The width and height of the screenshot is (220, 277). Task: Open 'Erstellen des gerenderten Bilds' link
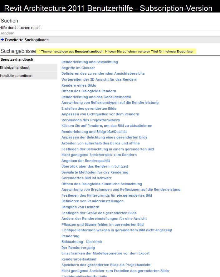click(89, 108)
